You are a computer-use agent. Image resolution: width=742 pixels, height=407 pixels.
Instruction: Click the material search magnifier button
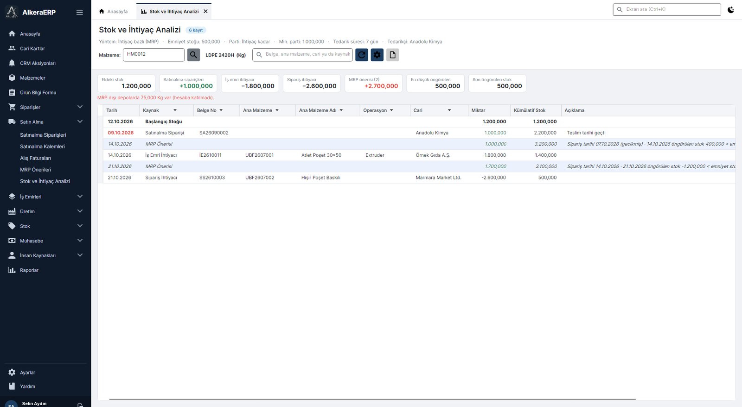(x=193, y=55)
